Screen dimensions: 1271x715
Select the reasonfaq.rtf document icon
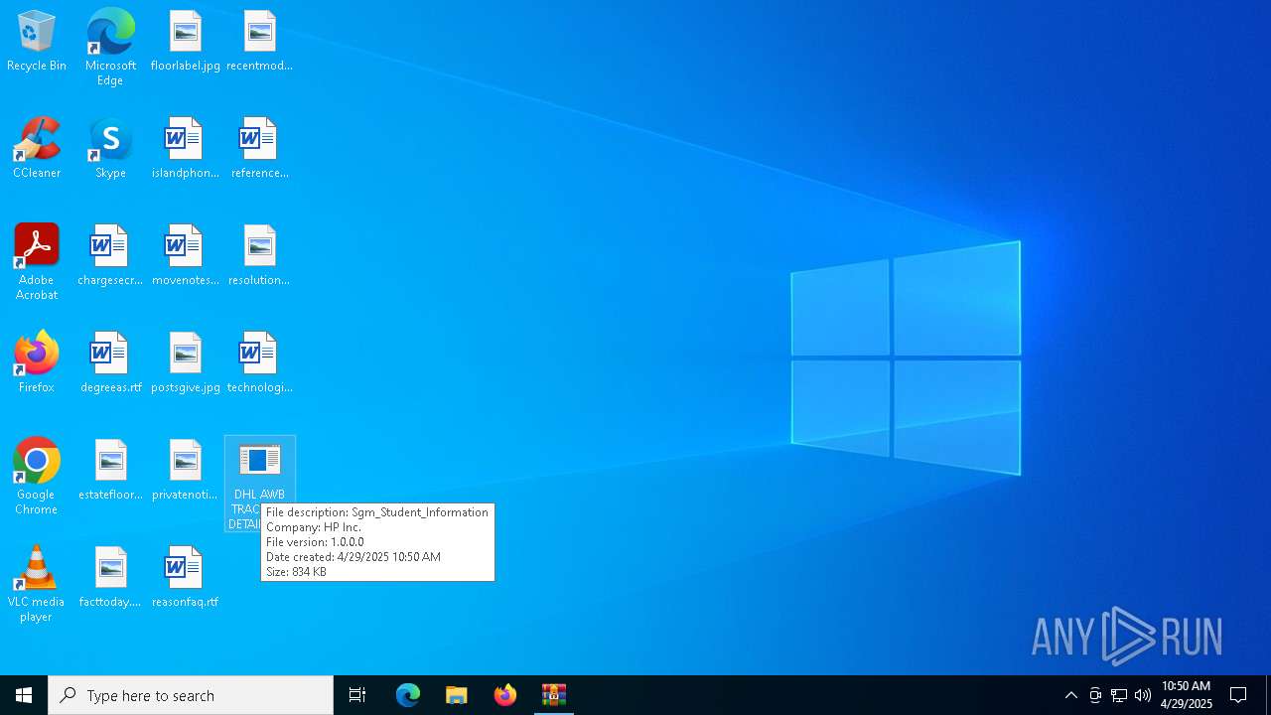click(186, 578)
